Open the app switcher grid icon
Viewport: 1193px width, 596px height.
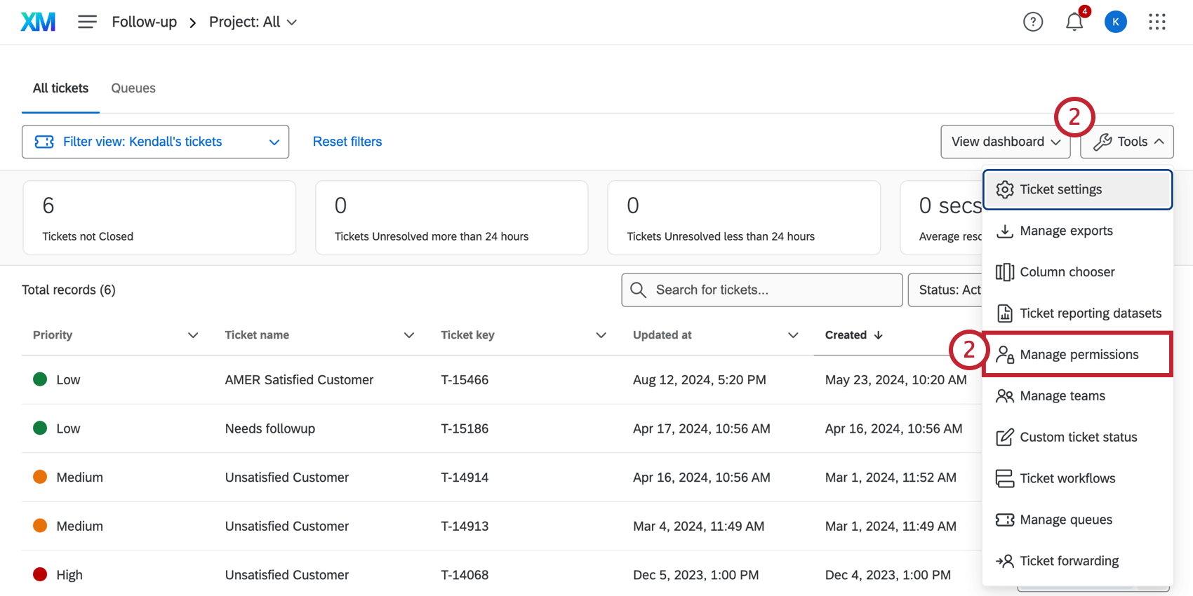(1157, 22)
